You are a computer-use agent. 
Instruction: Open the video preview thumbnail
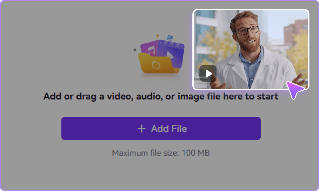(251, 50)
